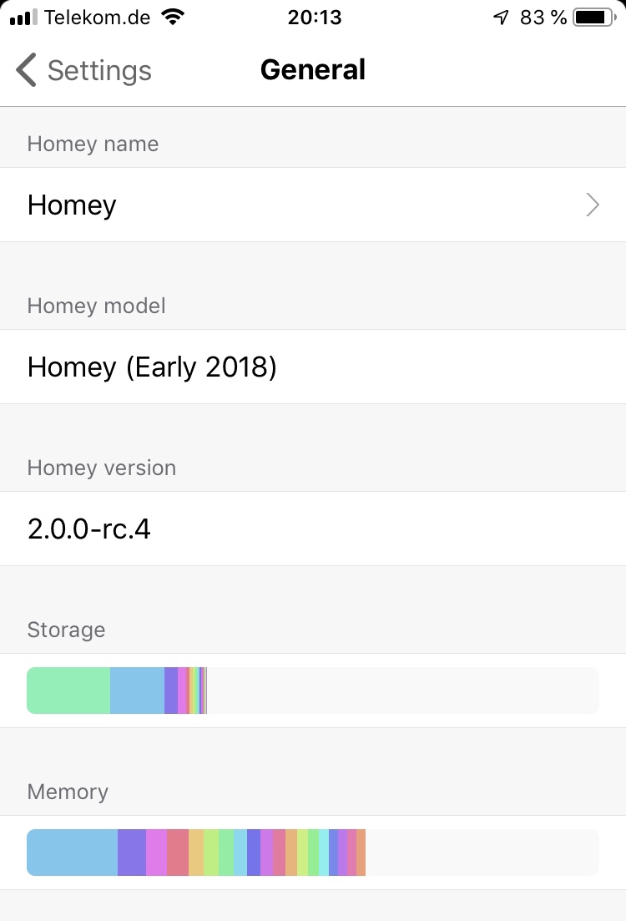
Task: Expand Homey name via right chevron
Action: (593, 205)
